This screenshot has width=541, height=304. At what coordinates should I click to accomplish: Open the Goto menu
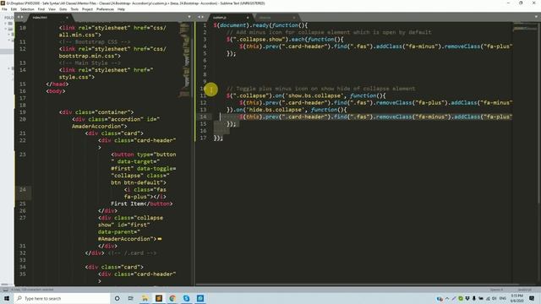pyautogui.click(x=63, y=9)
